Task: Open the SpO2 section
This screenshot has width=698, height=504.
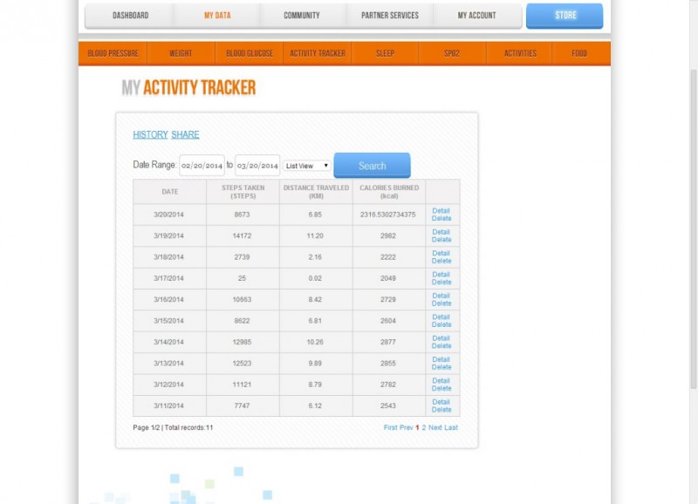Action: 452,53
